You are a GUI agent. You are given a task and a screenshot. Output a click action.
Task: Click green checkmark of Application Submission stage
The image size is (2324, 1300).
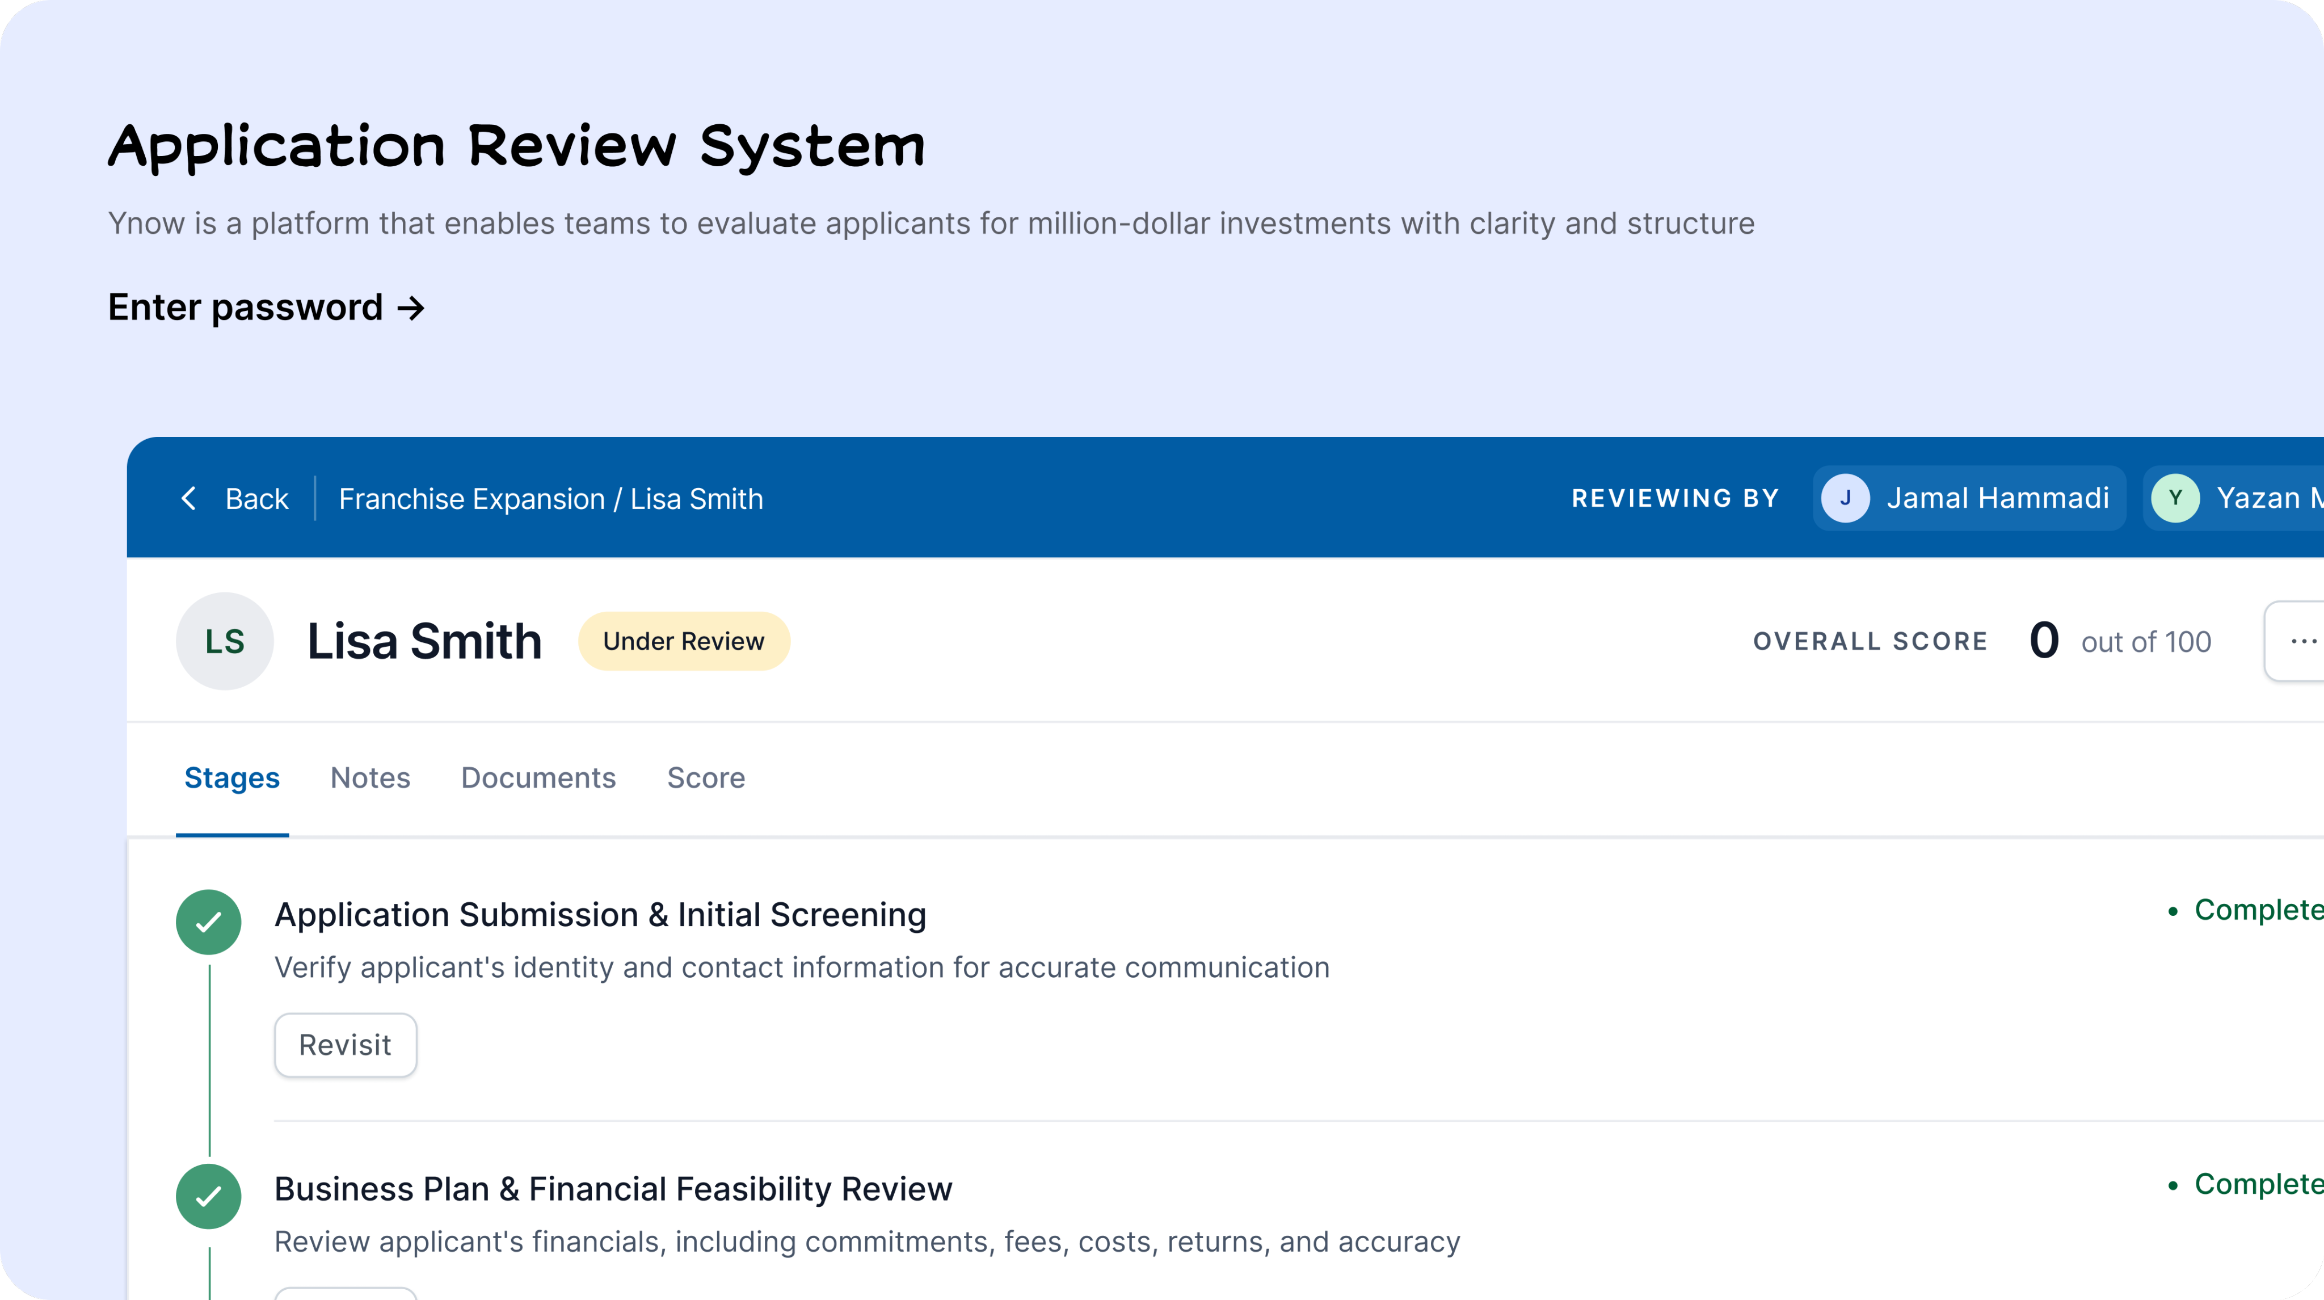click(x=208, y=922)
